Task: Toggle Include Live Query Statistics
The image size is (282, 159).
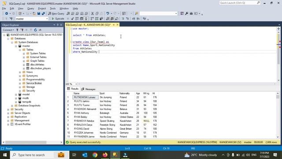Action: pos(97,19)
